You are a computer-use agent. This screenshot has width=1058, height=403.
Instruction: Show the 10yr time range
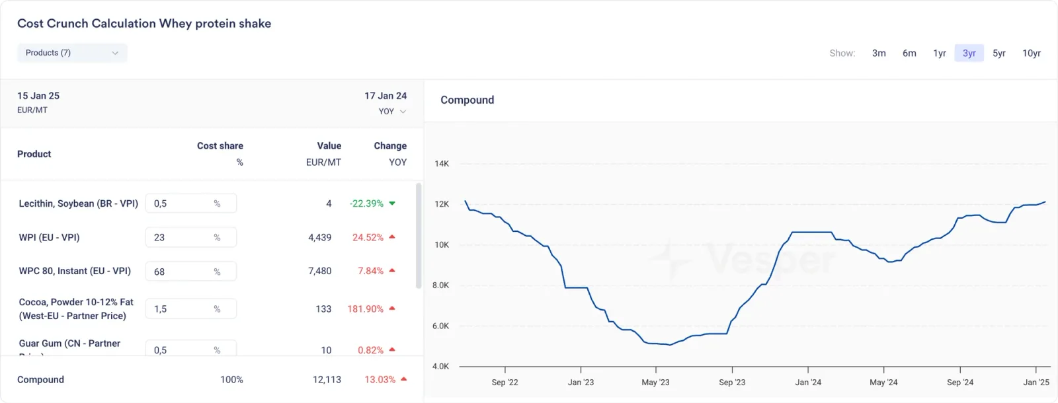(1032, 54)
